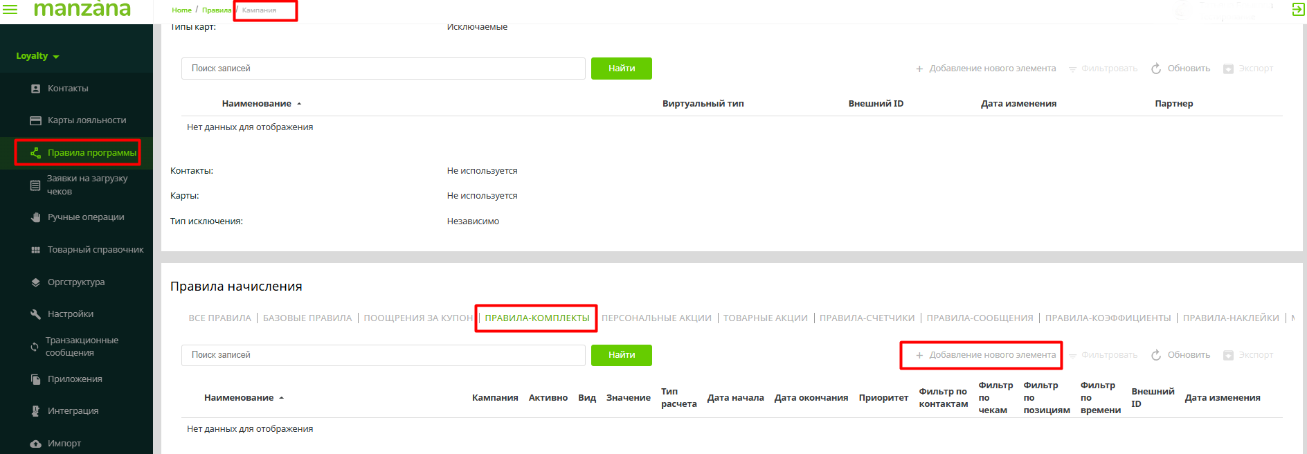
Task: Click the Настройки wrench icon
Action: click(x=35, y=314)
